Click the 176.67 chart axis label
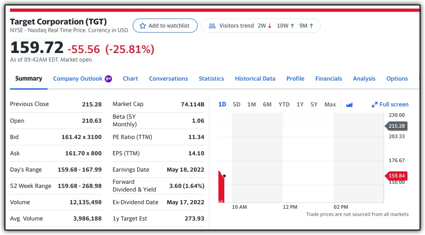The height and width of the screenshot is (235, 425). tap(396, 160)
